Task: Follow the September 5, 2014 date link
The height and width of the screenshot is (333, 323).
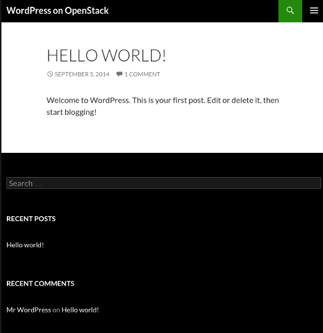Action: click(82, 74)
